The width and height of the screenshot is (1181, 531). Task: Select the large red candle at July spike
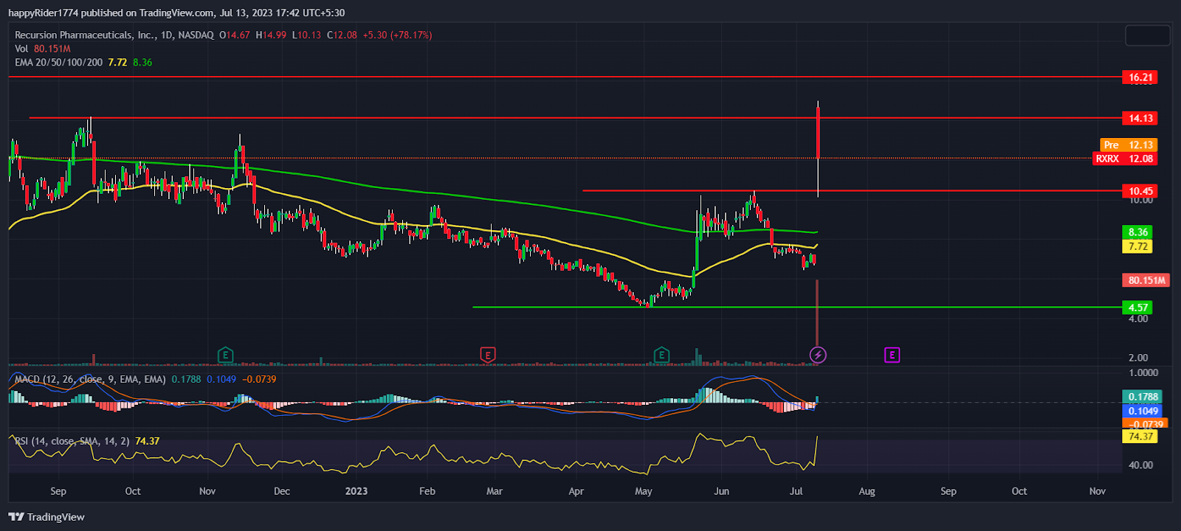point(818,133)
